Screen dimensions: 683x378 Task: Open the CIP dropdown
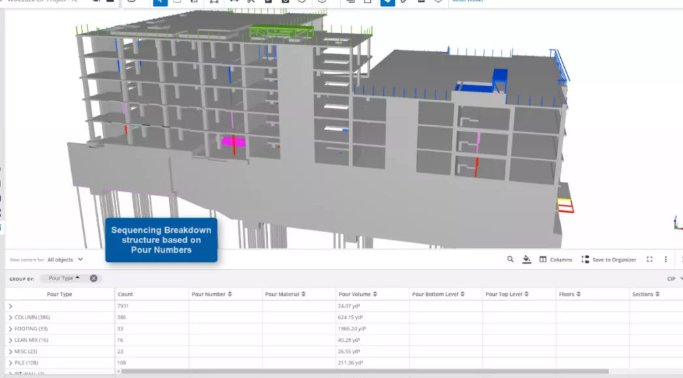(675, 279)
